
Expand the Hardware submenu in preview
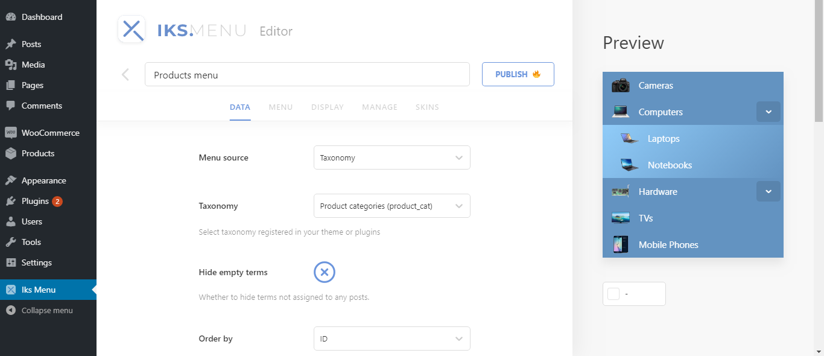(768, 192)
